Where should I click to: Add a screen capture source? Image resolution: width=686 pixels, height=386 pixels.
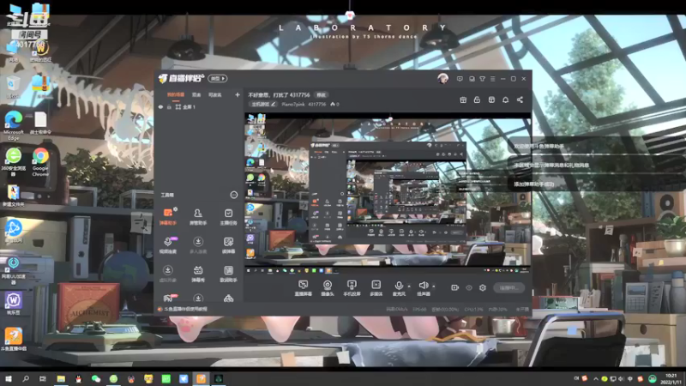click(x=303, y=288)
